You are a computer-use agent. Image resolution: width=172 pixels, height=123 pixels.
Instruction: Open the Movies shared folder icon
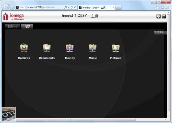click(x=70, y=48)
